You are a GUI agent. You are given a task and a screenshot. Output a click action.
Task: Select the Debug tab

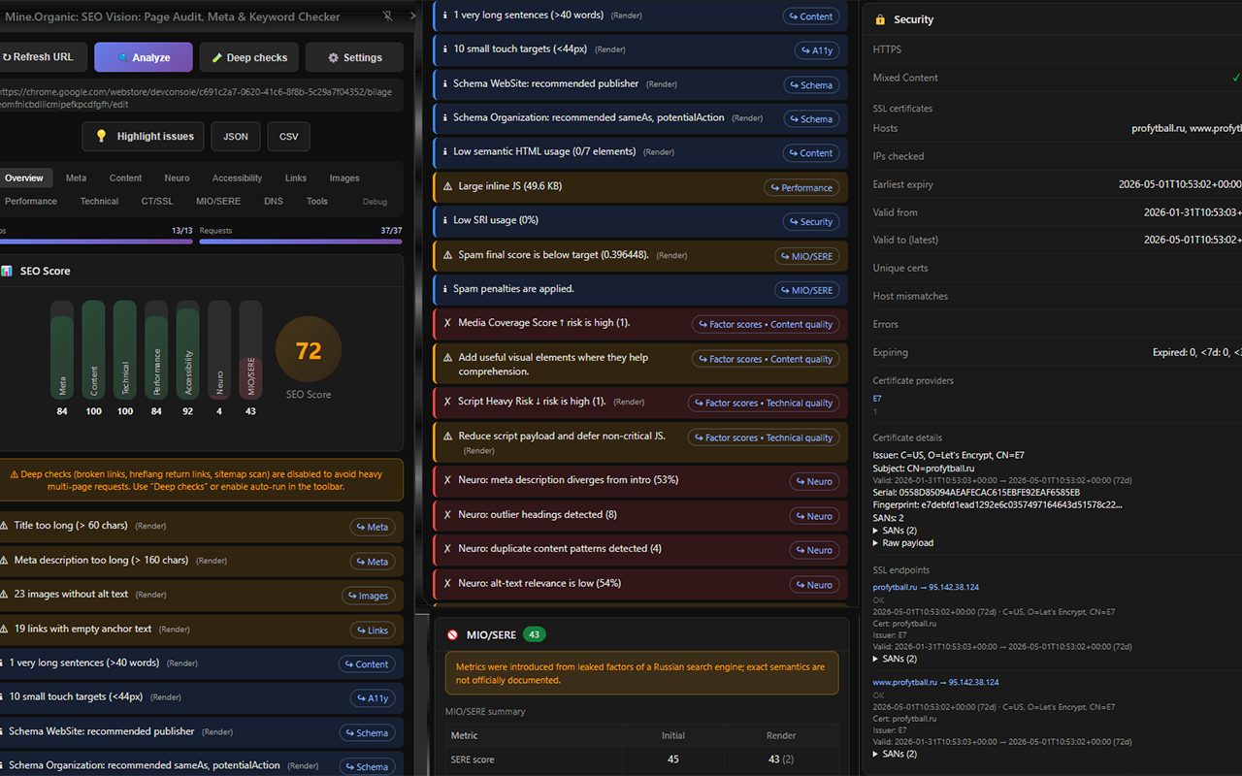[375, 202]
